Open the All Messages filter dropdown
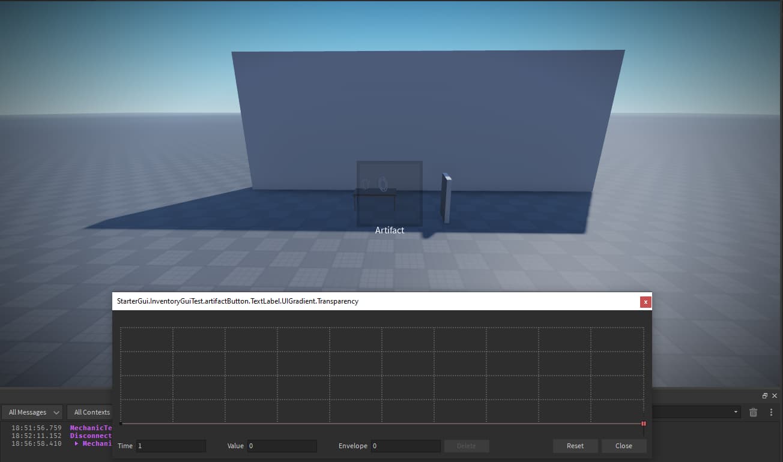The width and height of the screenshot is (783, 462). pos(32,412)
